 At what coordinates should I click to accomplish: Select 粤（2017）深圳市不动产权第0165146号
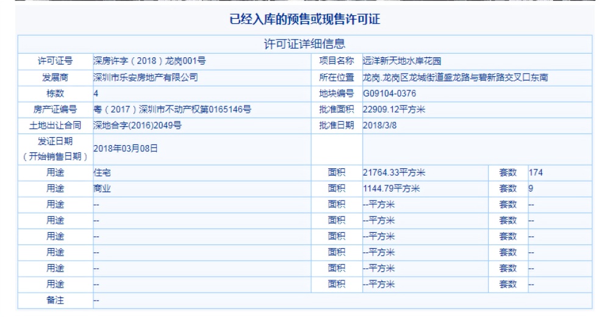point(172,109)
